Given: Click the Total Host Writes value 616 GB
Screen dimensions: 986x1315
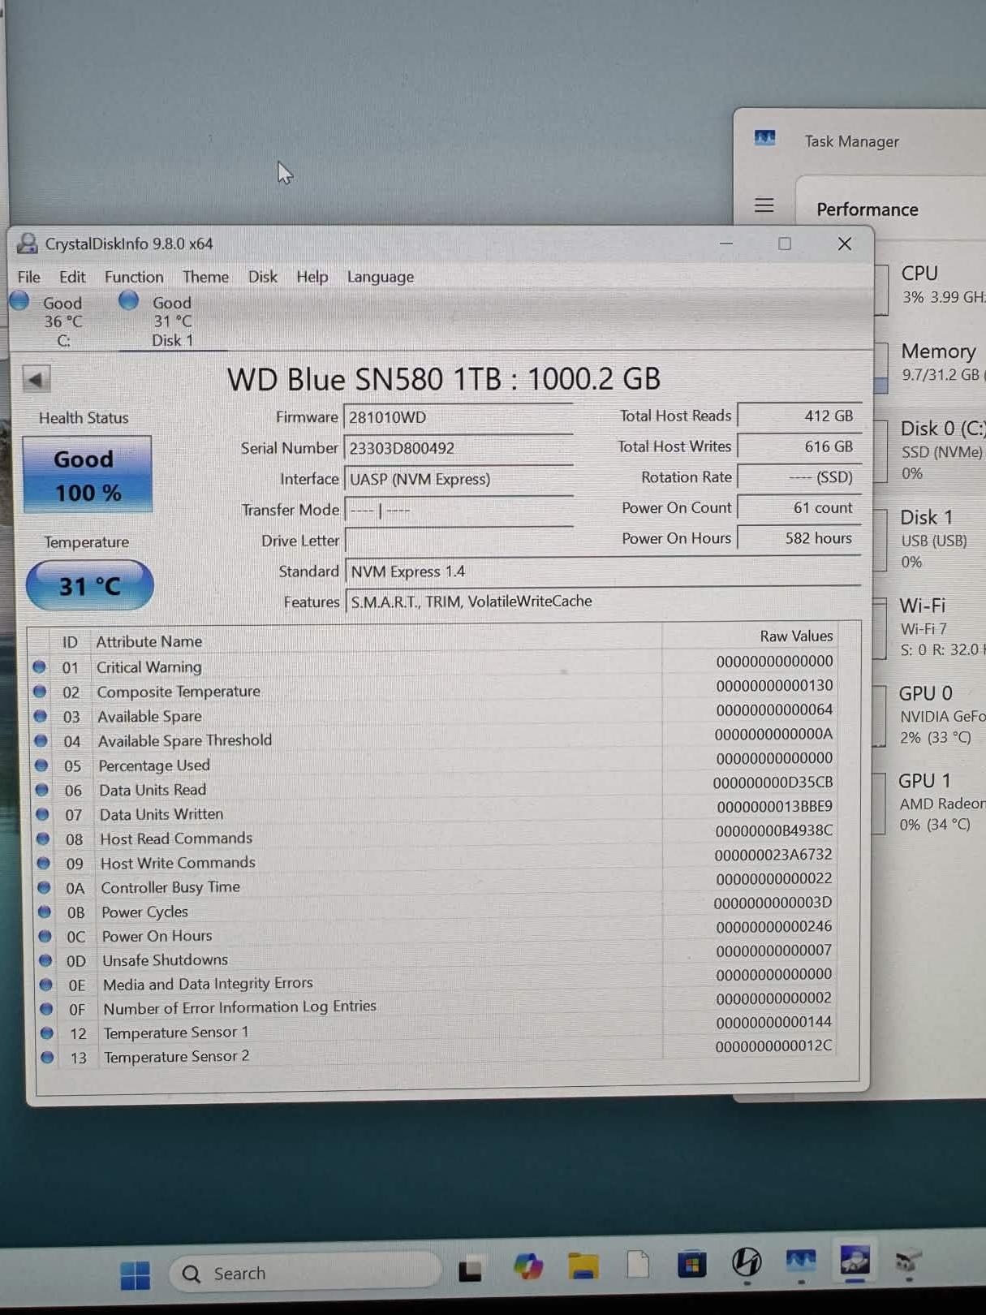Looking at the screenshot, I should (799, 446).
